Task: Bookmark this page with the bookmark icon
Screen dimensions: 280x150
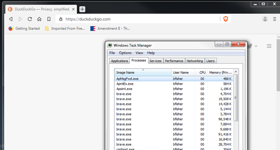Action: [49, 19]
